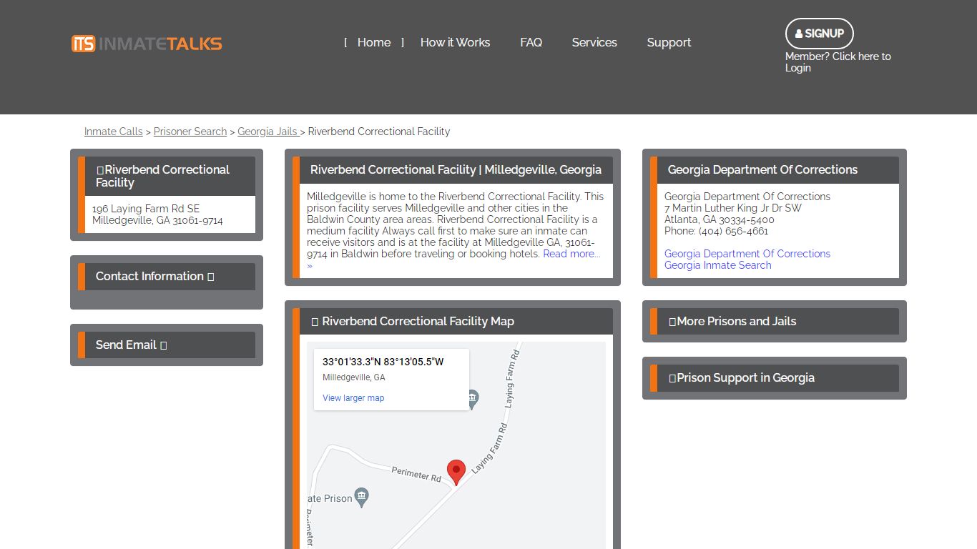This screenshot has height=549, width=977.
Task: Click 'Milledgeville, GA' text in map card
Action: pos(353,377)
